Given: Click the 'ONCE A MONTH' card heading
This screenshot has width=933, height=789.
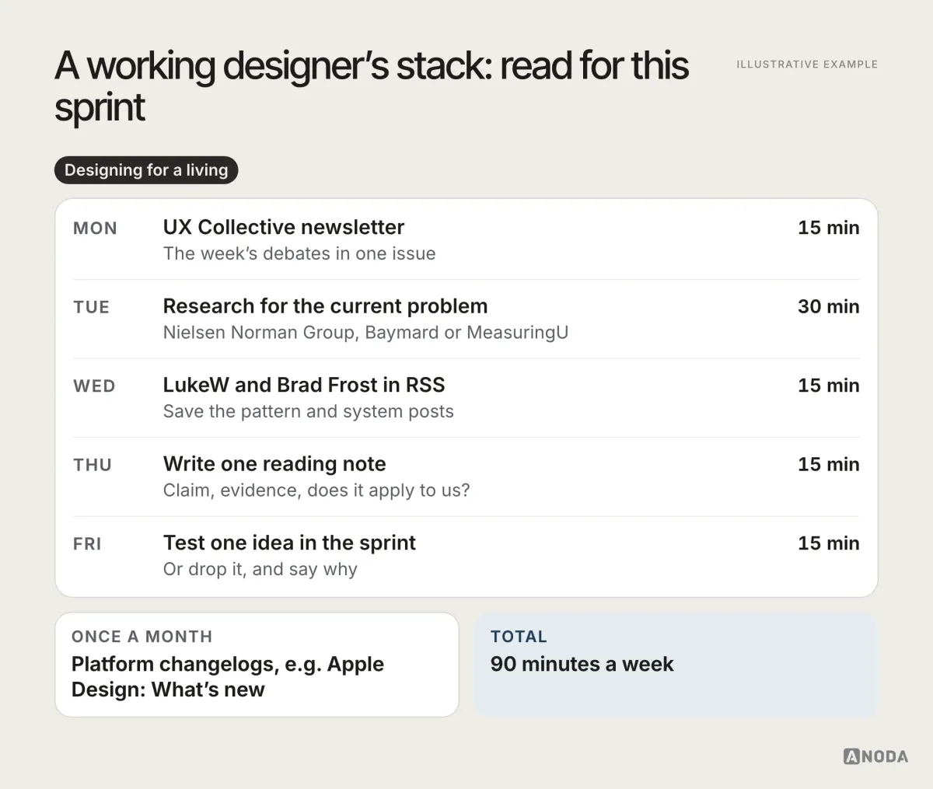Looking at the screenshot, I should [142, 637].
